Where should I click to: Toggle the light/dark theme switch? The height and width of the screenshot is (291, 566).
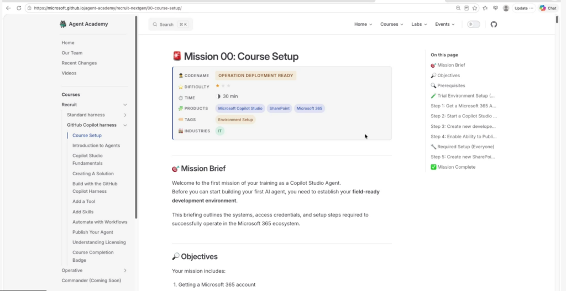(474, 24)
